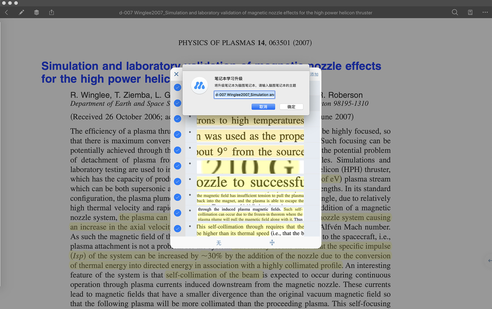Open the layers/stack panel icon
The image size is (492, 309).
[x=36, y=12]
